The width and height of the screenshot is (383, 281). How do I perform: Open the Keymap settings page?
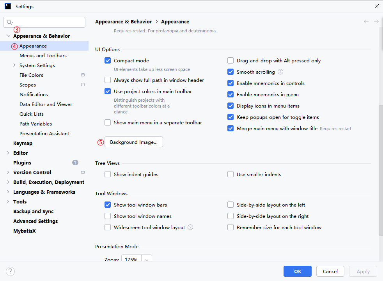point(23,143)
